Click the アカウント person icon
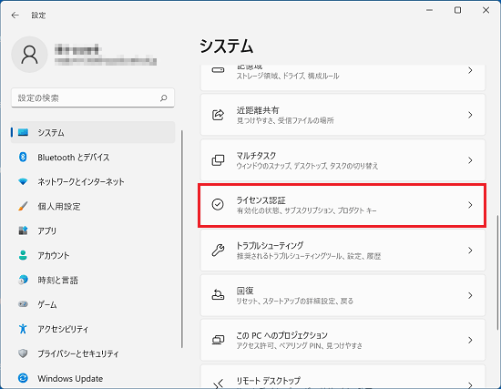Screen dimensions: 501x389 (23, 255)
